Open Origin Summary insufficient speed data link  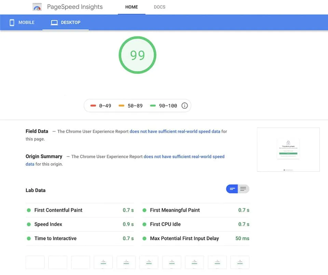pyautogui.click(x=184, y=156)
